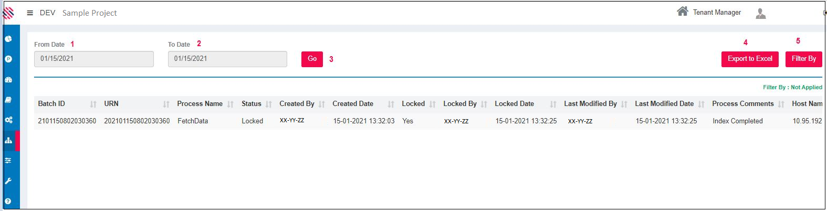Click the From Date input field
This screenshot has height=211, width=827.
point(94,59)
